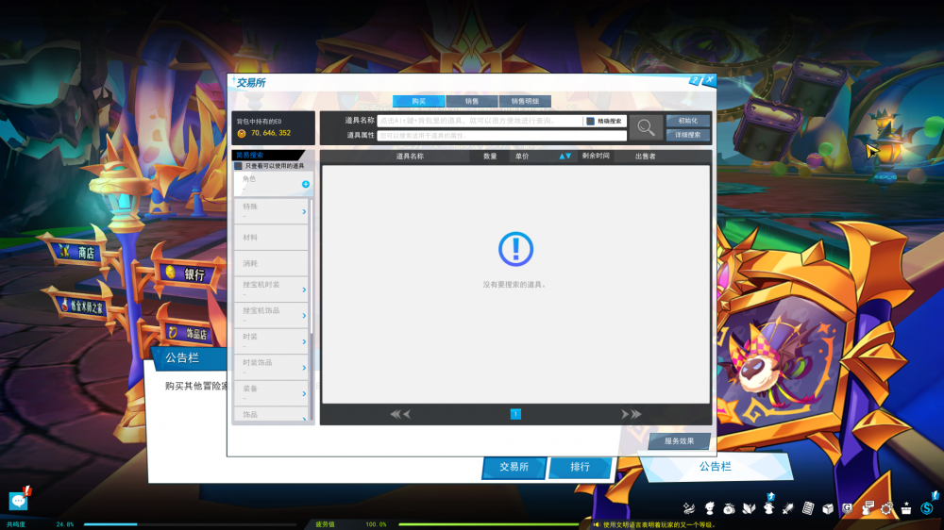Enable the 精确搜索 checkbox
This screenshot has width=944, height=530.
coord(590,121)
